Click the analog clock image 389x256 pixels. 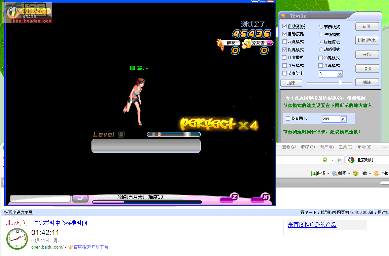pyautogui.click(x=17, y=239)
